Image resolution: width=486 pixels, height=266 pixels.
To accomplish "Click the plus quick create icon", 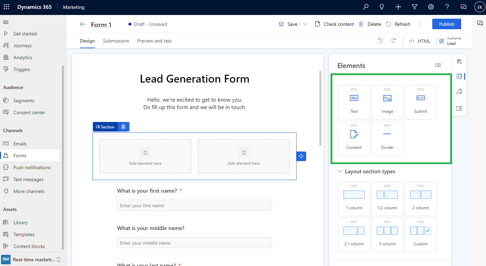I will (x=398, y=7).
